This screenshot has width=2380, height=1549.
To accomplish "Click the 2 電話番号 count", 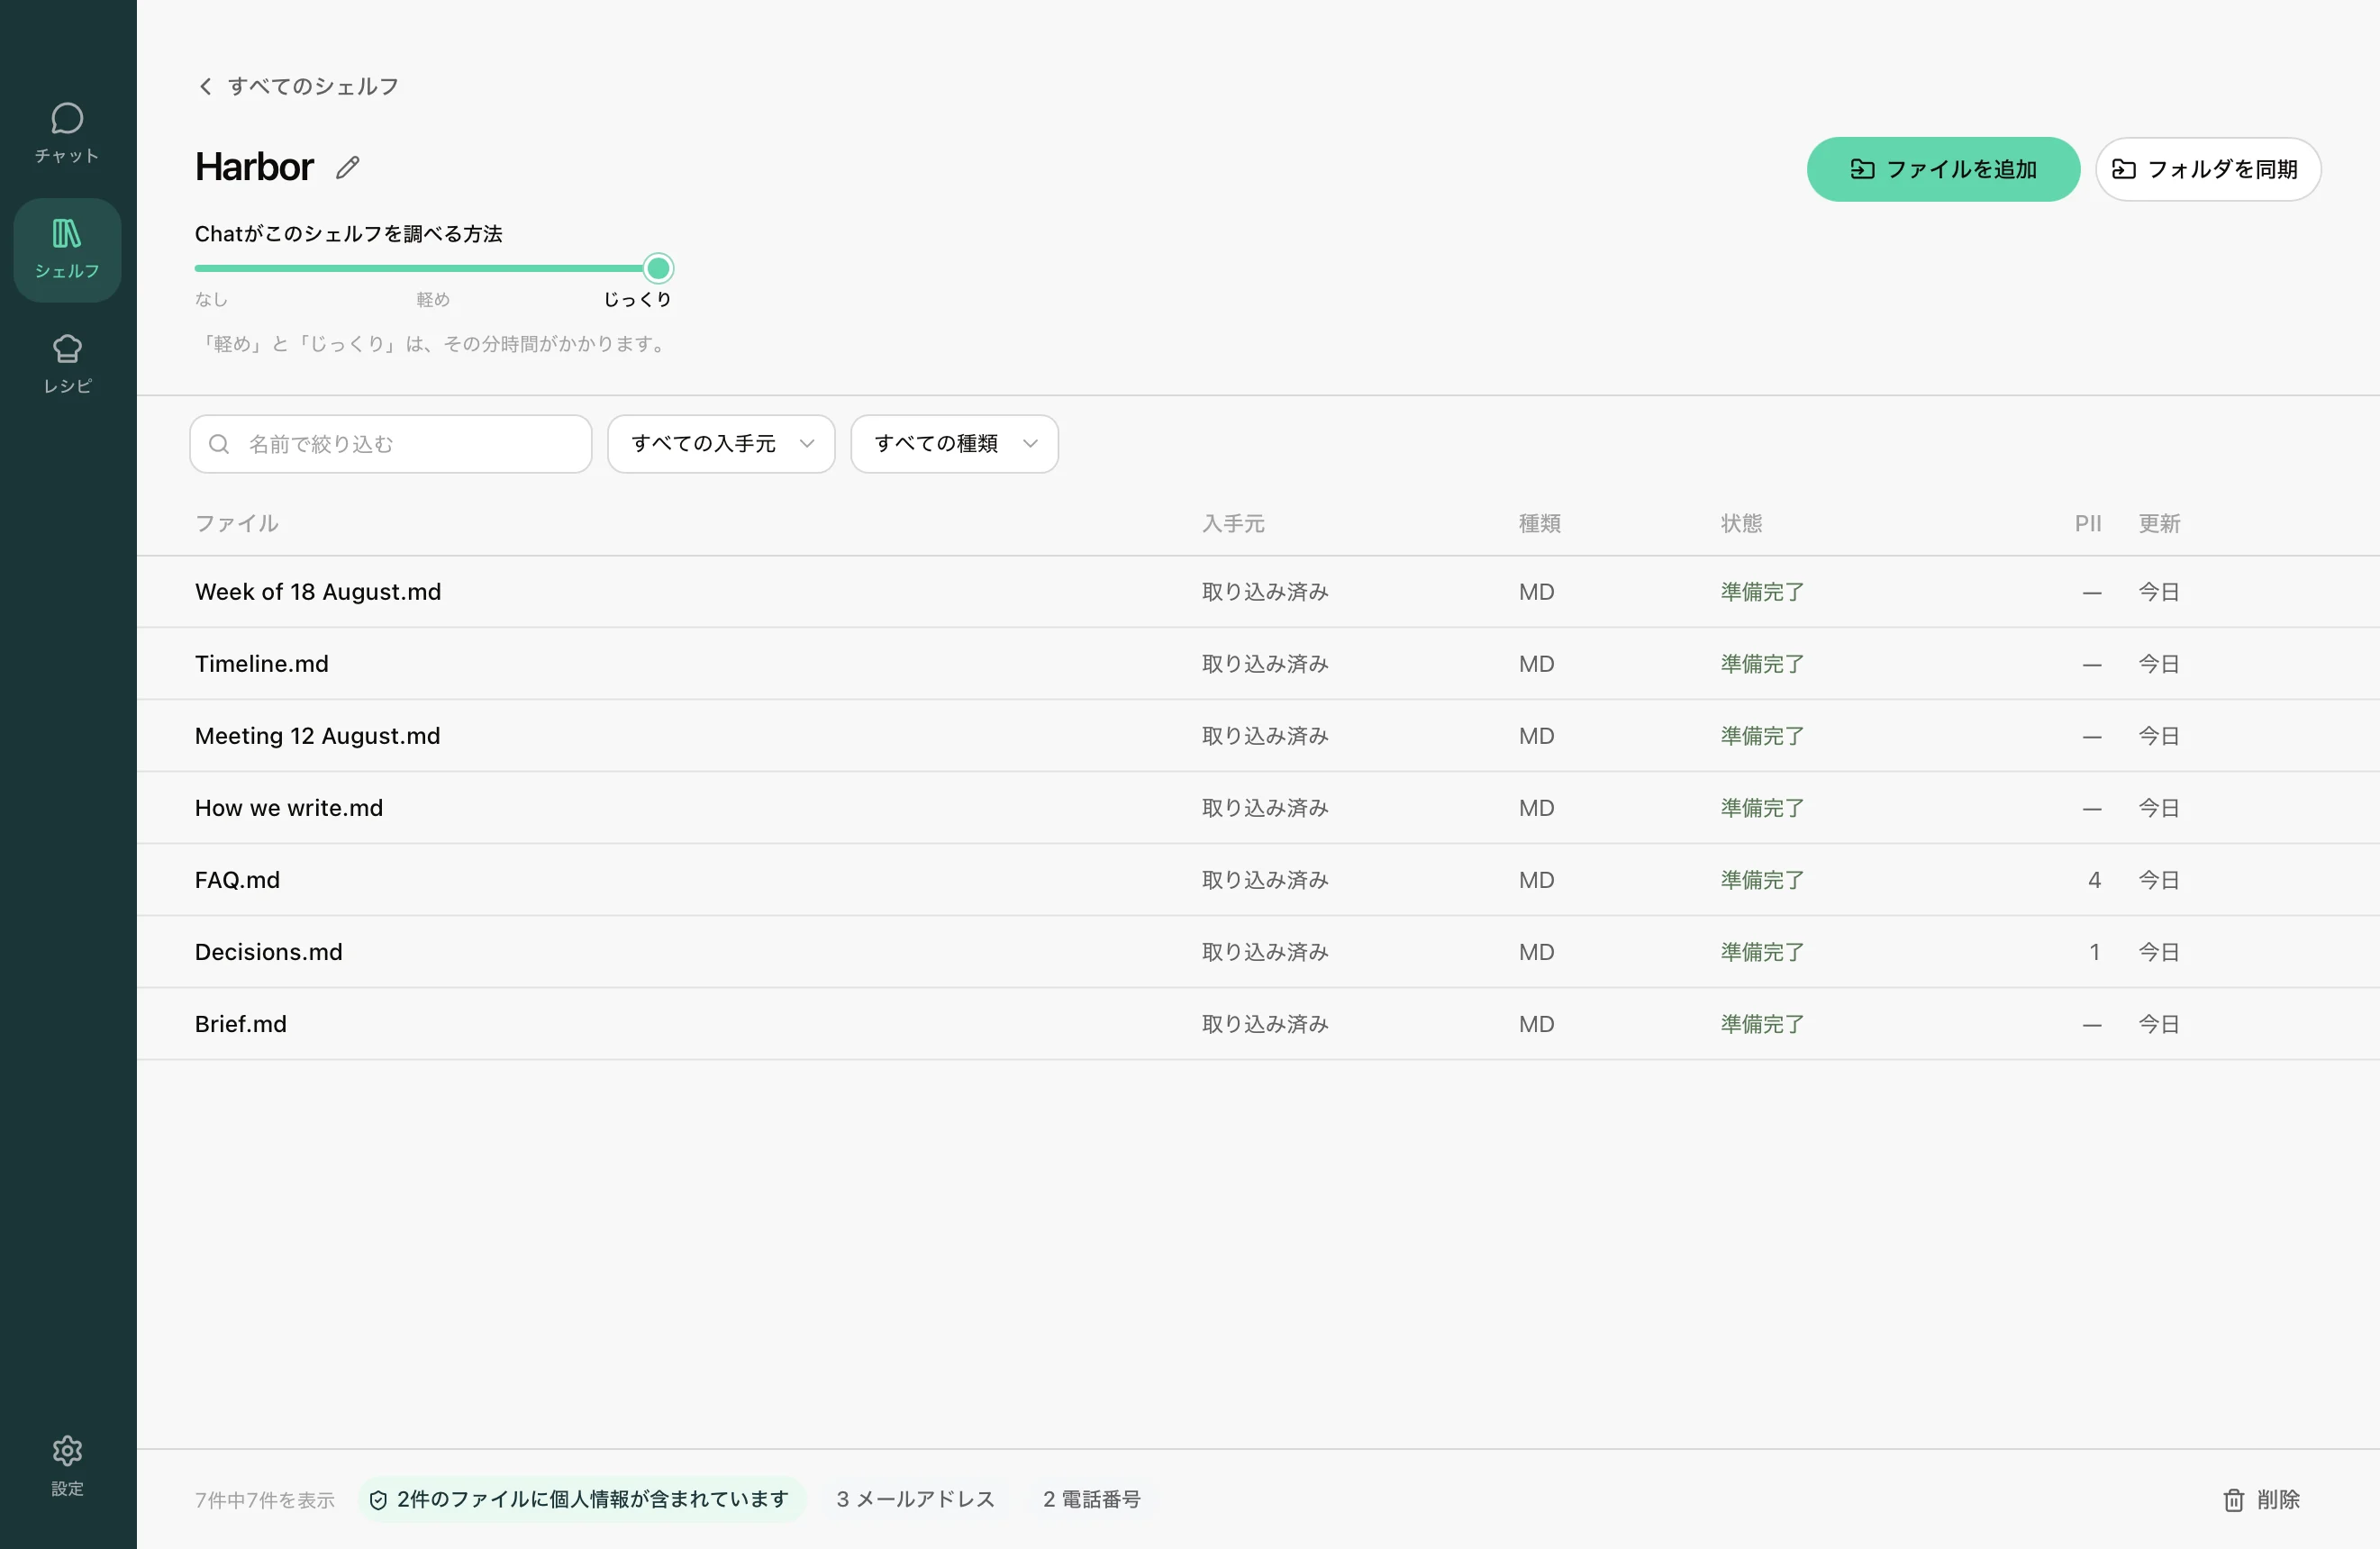I will point(1091,1499).
